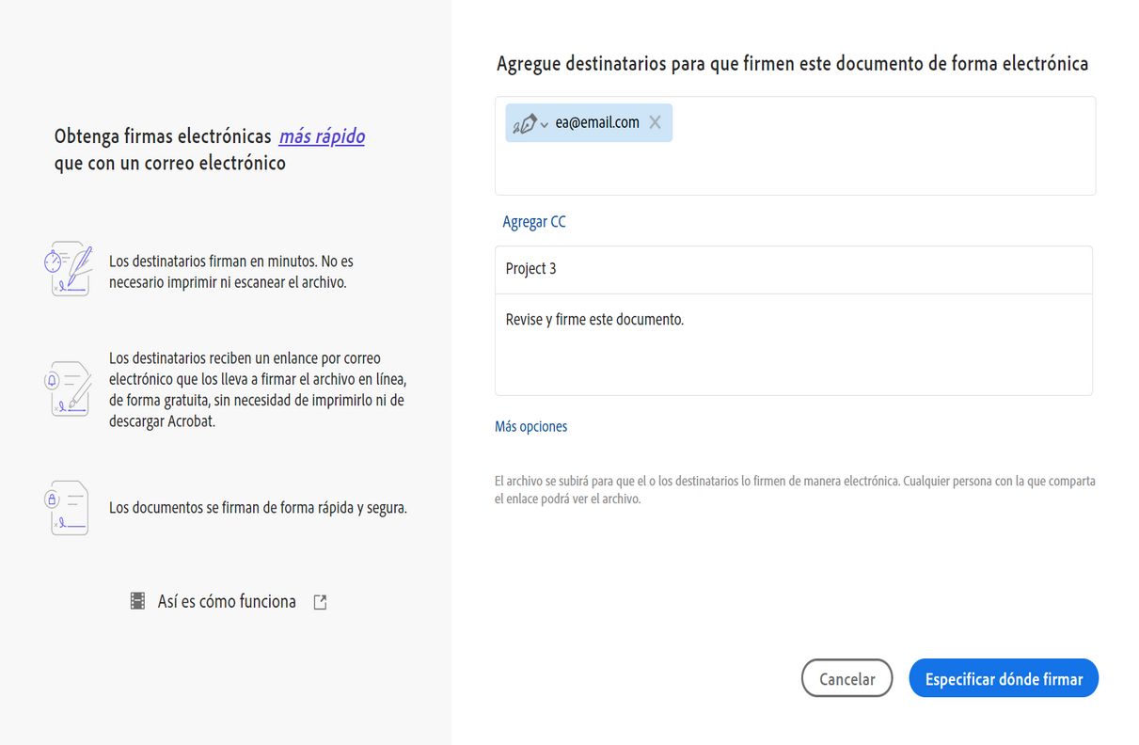The image size is (1139, 745).
Task: Click the bell notification document icon
Action: pyautogui.click(x=69, y=388)
